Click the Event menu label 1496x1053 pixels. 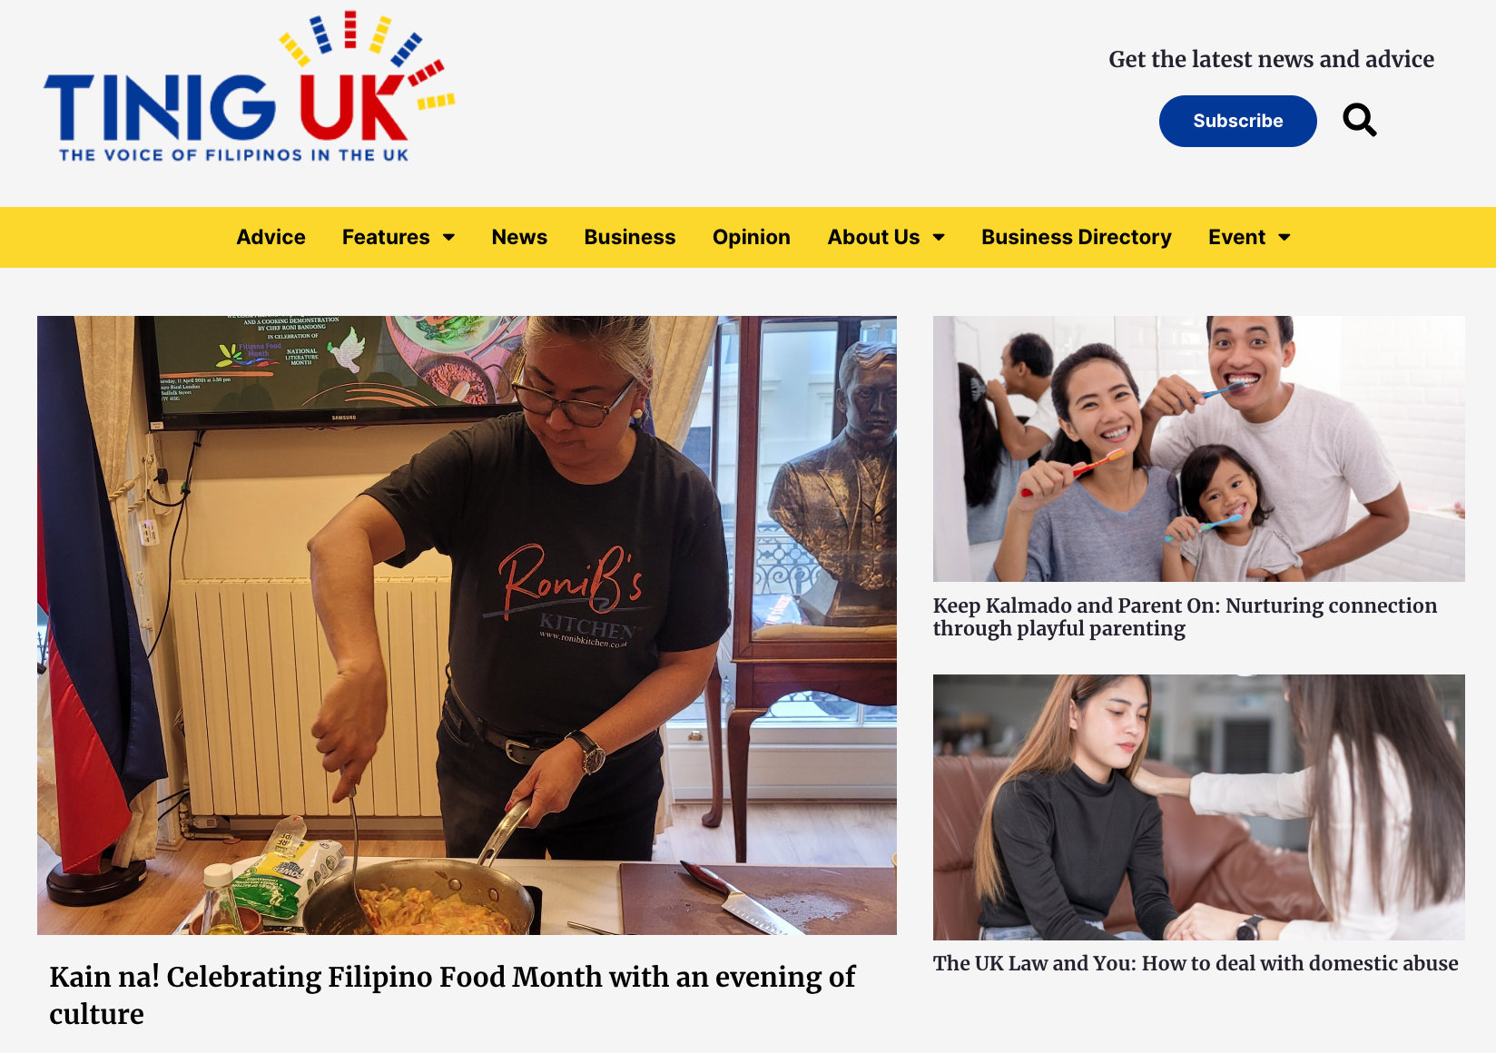(x=1236, y=237)
